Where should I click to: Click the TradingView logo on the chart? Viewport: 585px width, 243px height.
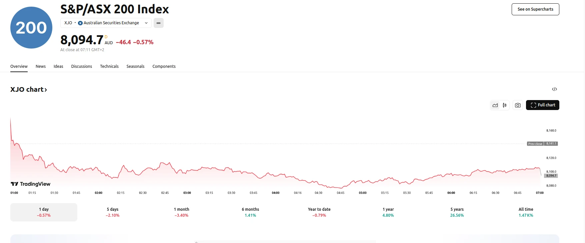tap(30, 183)
